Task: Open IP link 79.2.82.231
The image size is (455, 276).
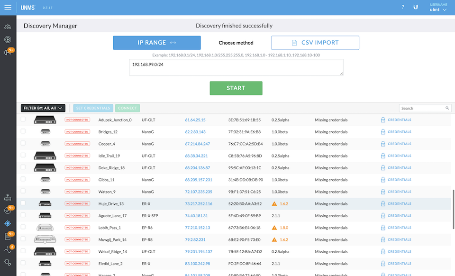Action: 195,240
